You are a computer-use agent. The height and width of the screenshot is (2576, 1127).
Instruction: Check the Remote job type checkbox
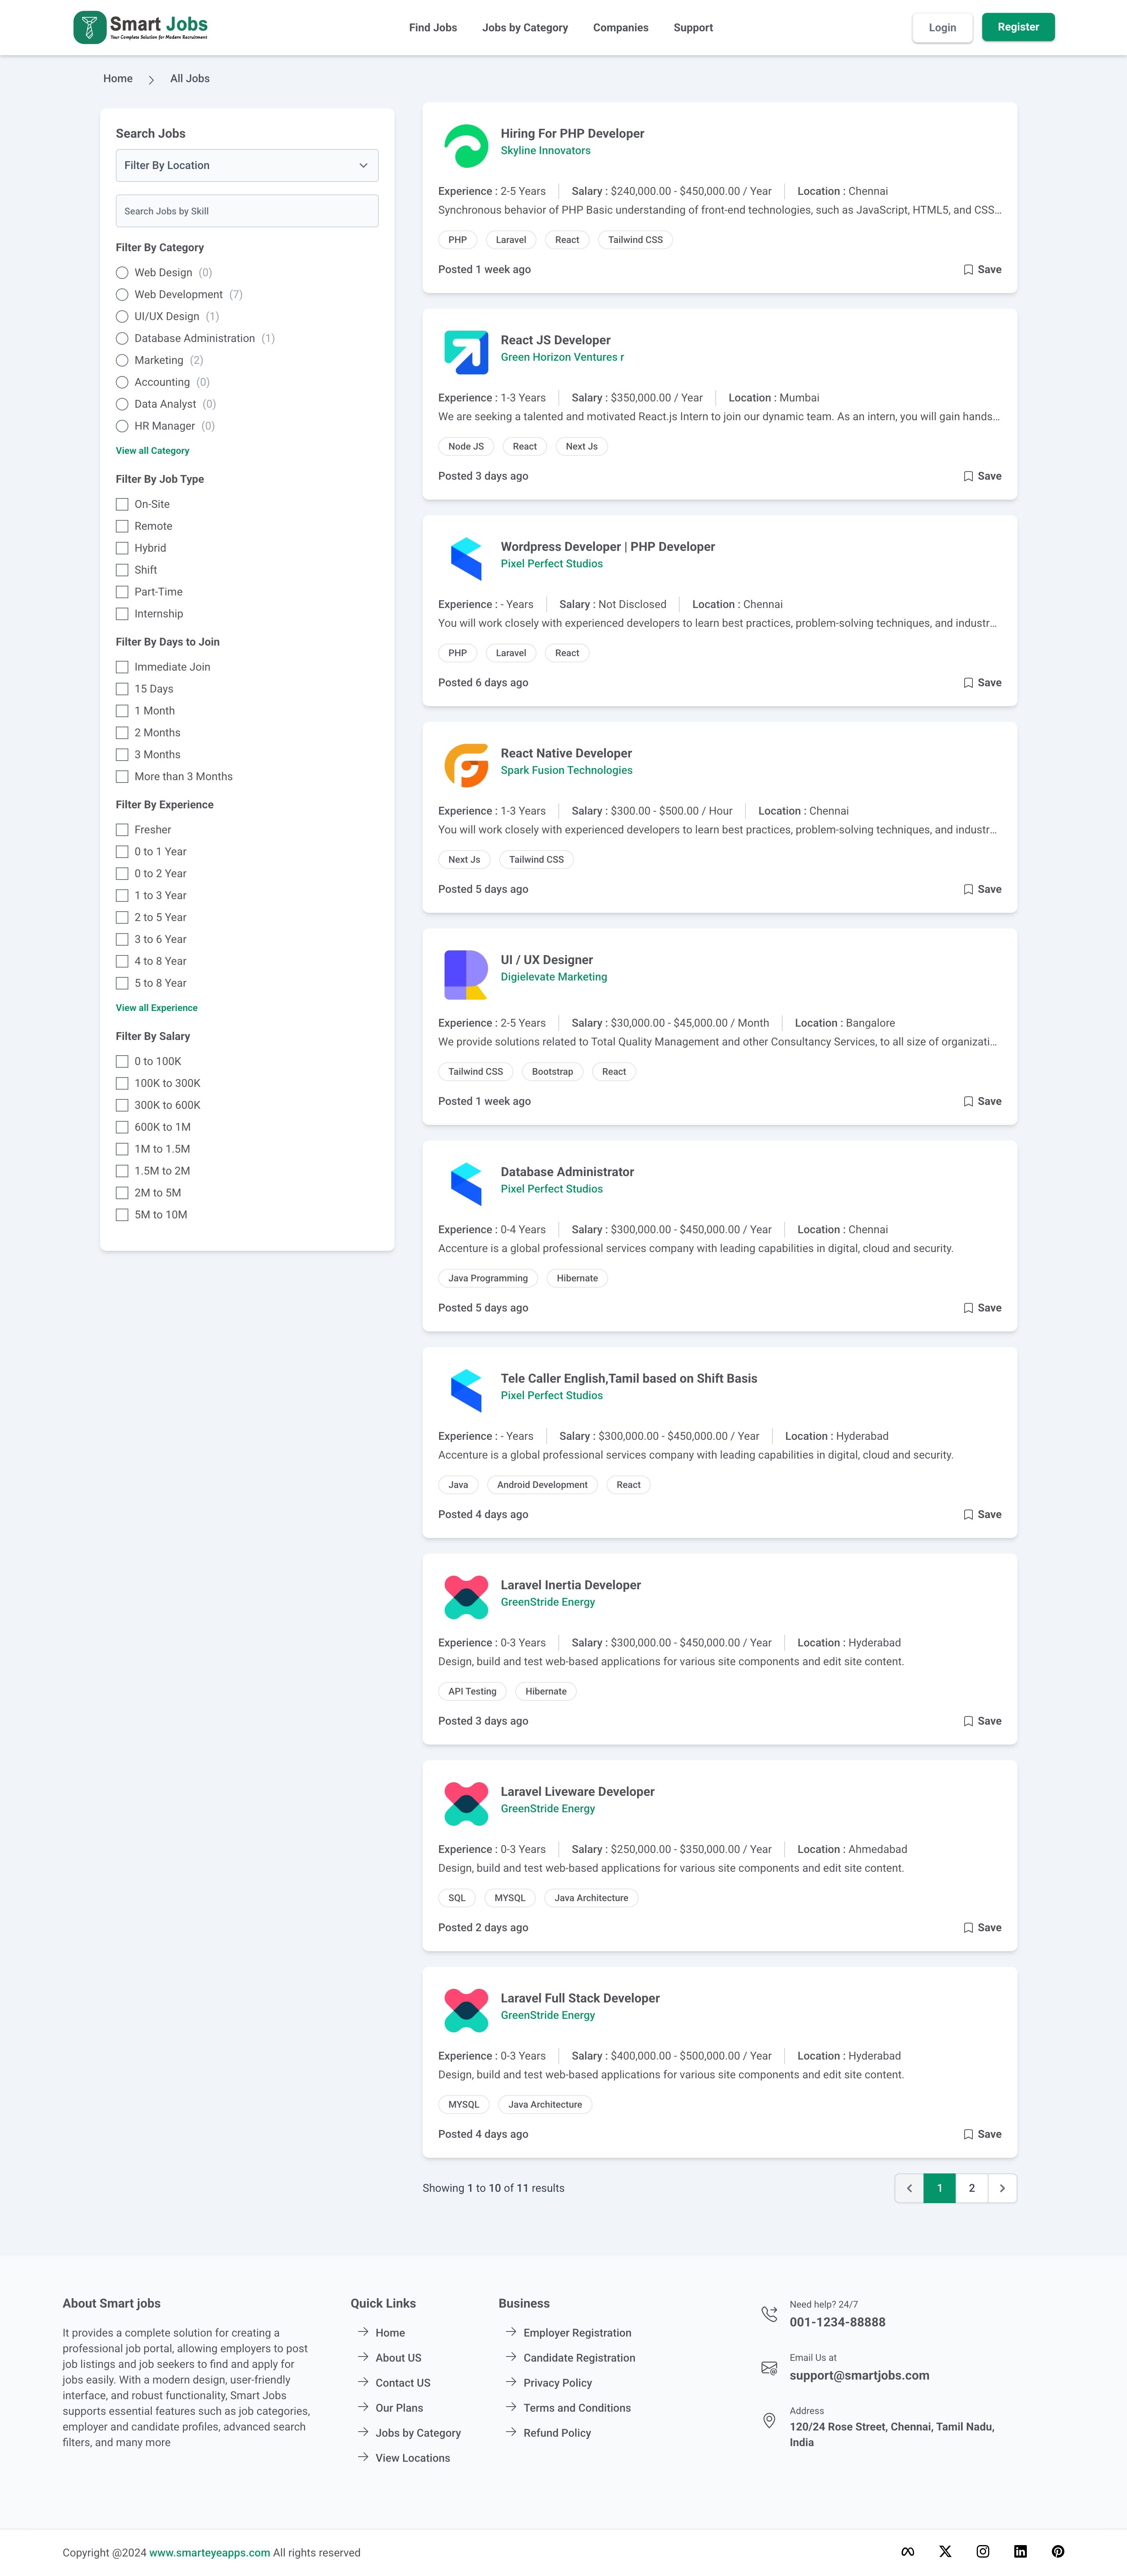(x=122, y=526)
